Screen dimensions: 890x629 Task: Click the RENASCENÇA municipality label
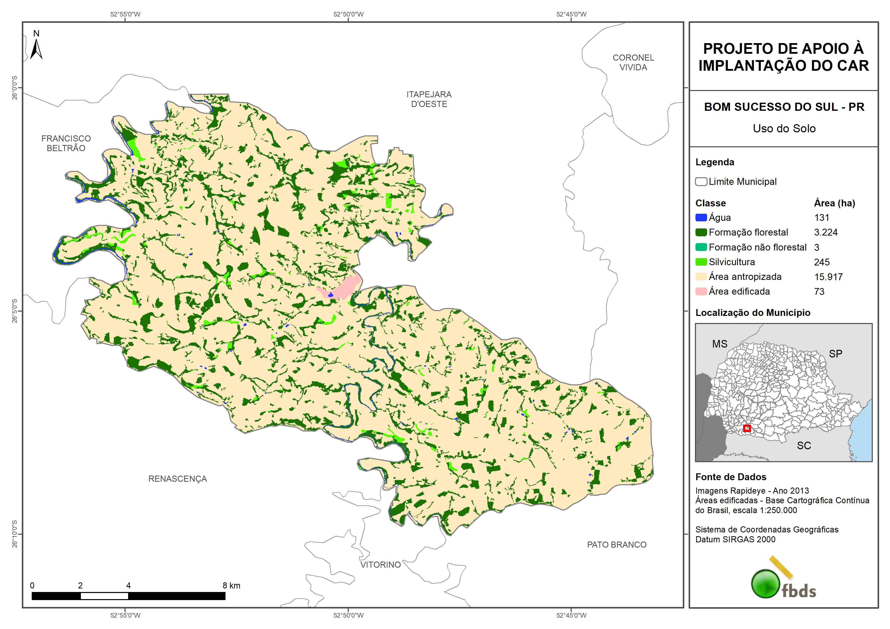(178, 479)
